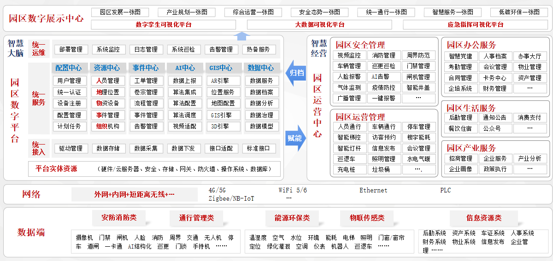Screen dimensions: 553x261
Task: Select 招商管理 under 园区产业服务
Action: coord(460,158)
